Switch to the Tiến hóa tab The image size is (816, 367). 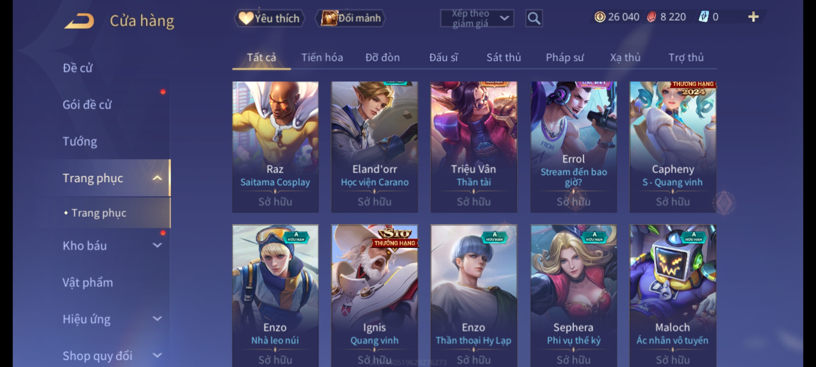pos(322,57)
